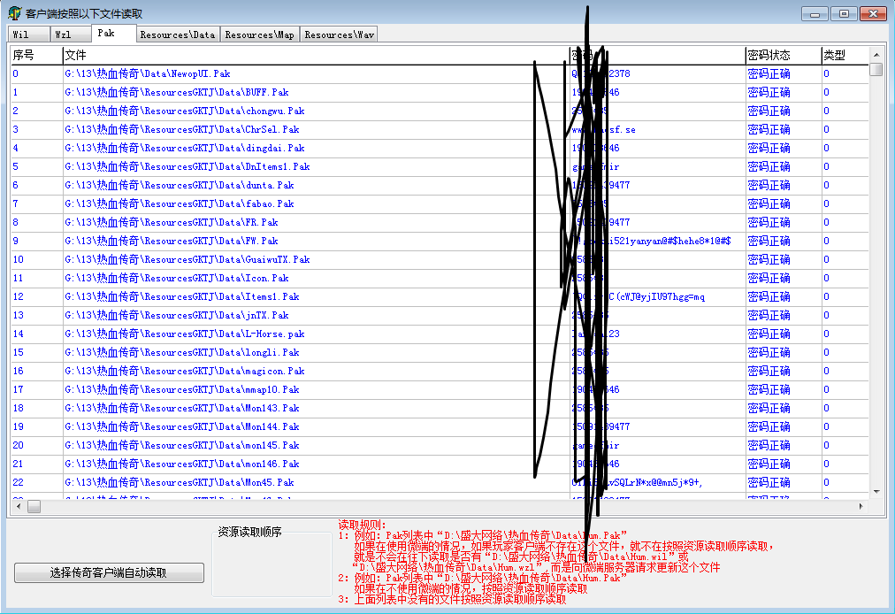Select the L-Horse.pak file entry

point(185,334)
